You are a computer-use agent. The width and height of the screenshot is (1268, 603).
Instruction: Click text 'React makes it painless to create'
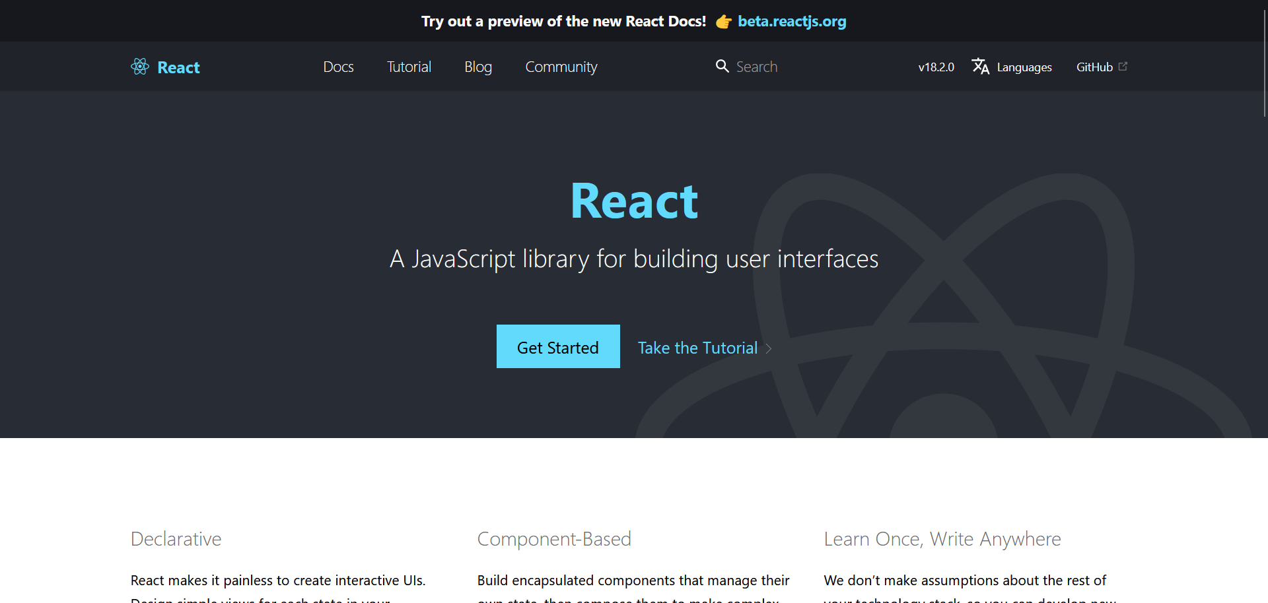(x=231, y=581)
